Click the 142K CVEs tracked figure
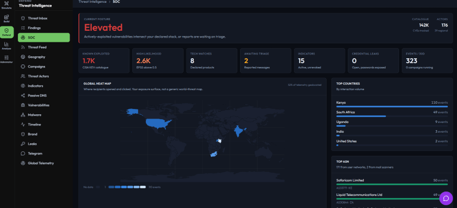 pos(424,25)
